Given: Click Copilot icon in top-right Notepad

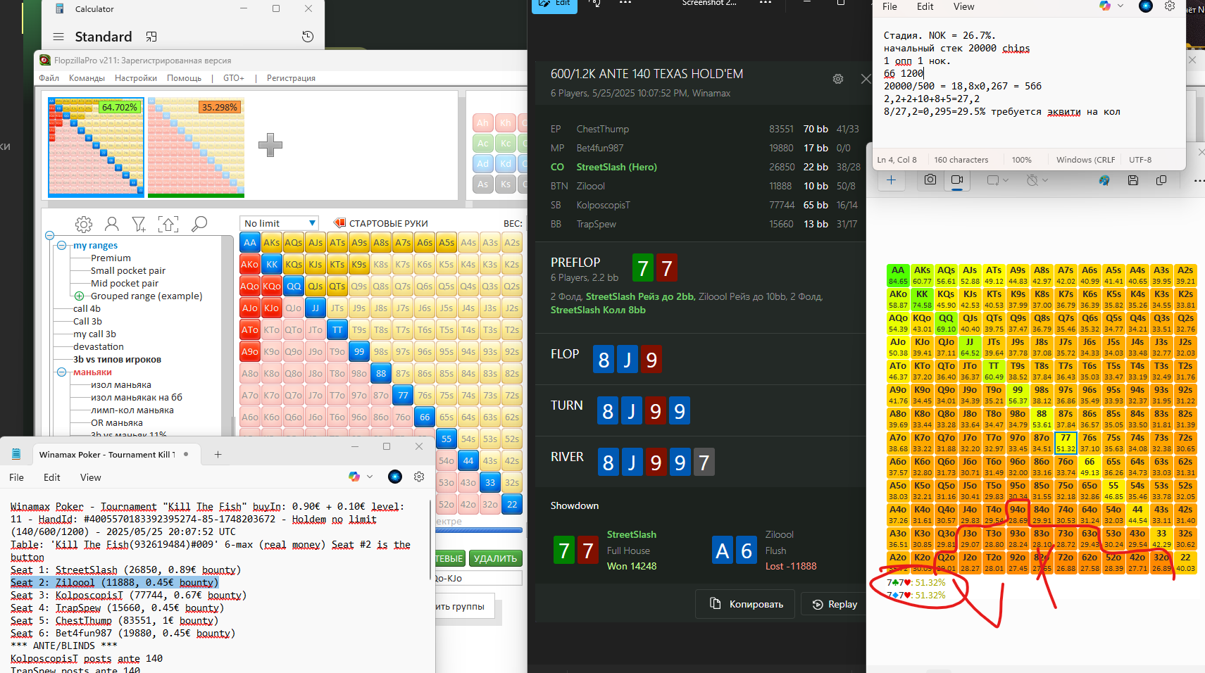Looking at the screenshot, I should pyautogui.click(x=1105, y=6).
